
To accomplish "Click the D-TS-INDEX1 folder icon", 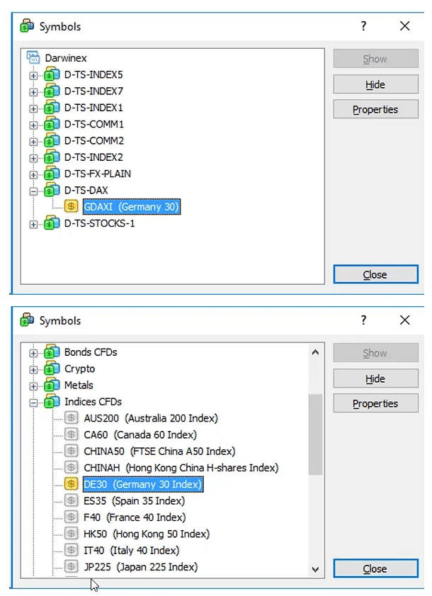I will [x=52, y=108].
